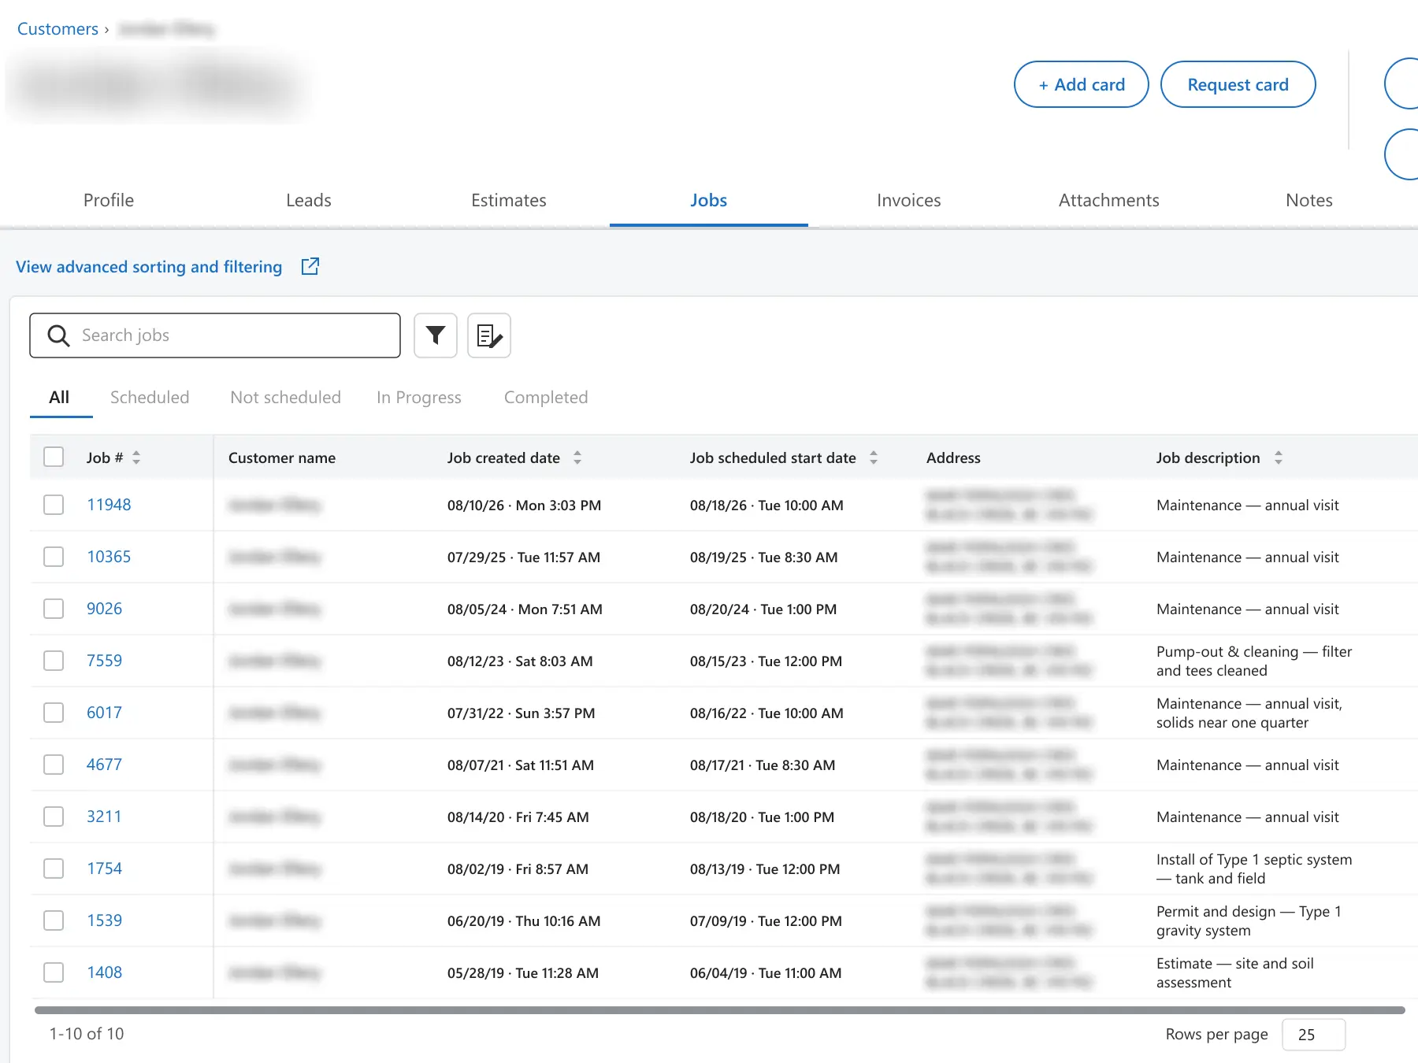
Task: Toggle the select-all jobs checkbox
Action: pyautogui.click(x=54, y=457)
